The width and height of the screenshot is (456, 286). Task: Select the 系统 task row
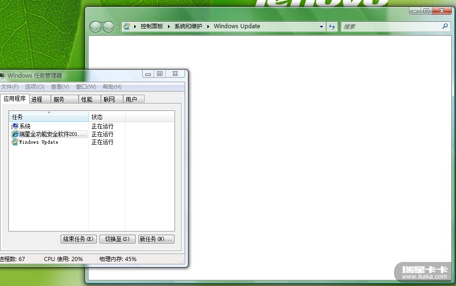click(x=49, y=126)
